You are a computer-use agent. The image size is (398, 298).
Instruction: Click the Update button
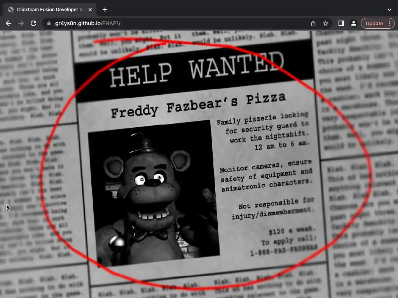coord(374,23)
